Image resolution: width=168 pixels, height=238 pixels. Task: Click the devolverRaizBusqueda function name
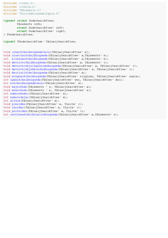pyautogui.click(x=29, y=63)
